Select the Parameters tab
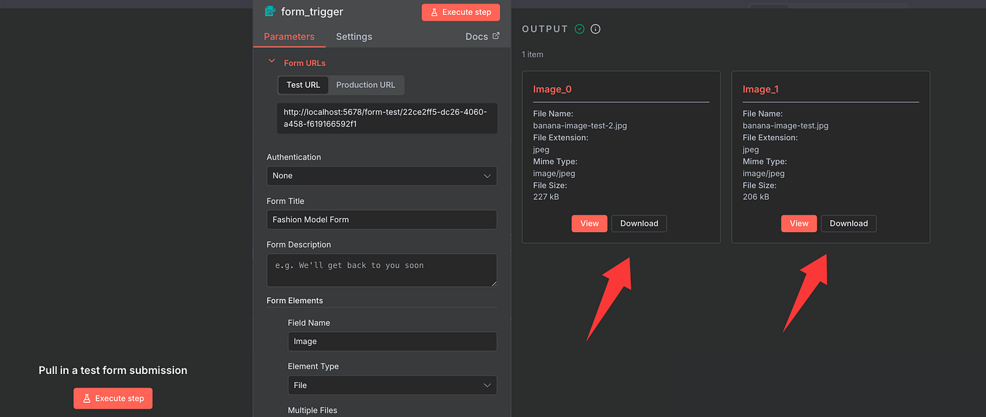 (x=289, y=37)
